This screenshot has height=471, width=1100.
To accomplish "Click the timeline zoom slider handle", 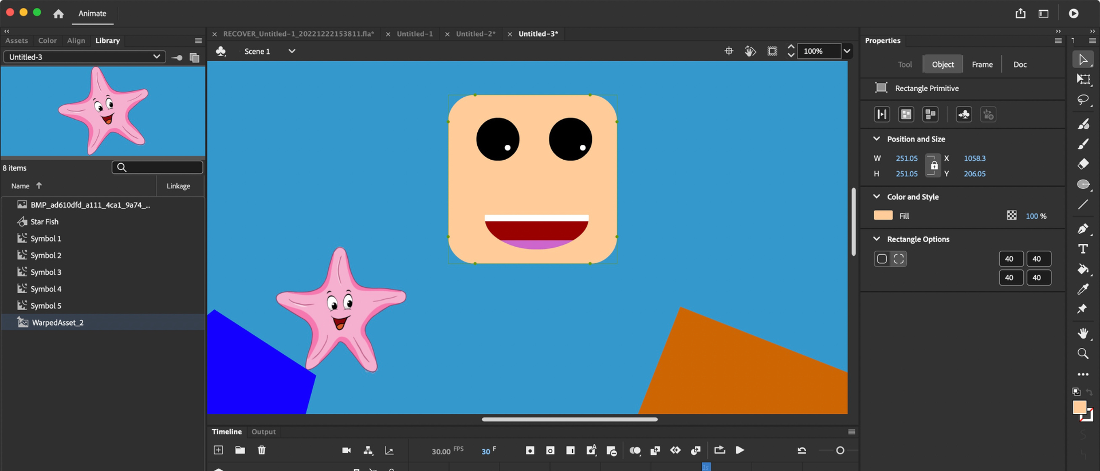I will 840,450.
